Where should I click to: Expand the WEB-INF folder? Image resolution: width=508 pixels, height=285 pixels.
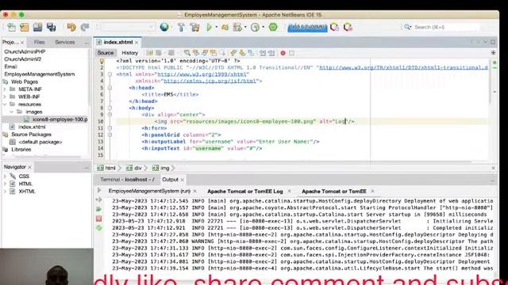tap(5, 97)
